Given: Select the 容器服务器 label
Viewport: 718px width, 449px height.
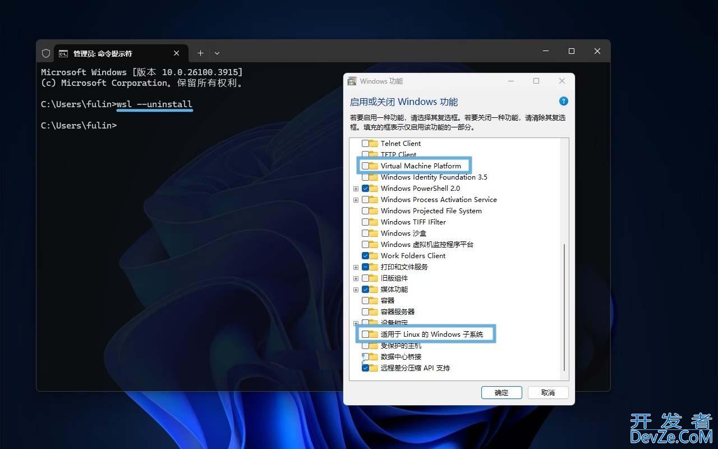Looking at the screenshot, I should pyautogui.click(x=398, y=312).
